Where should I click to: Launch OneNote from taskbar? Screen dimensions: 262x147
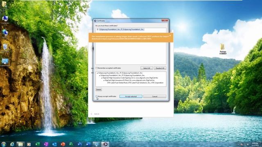tap(46, 144)
